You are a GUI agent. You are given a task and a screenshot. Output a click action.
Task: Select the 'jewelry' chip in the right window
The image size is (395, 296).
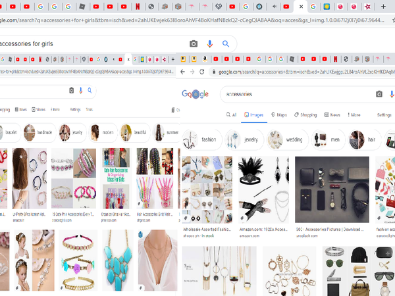pos(244,139)
